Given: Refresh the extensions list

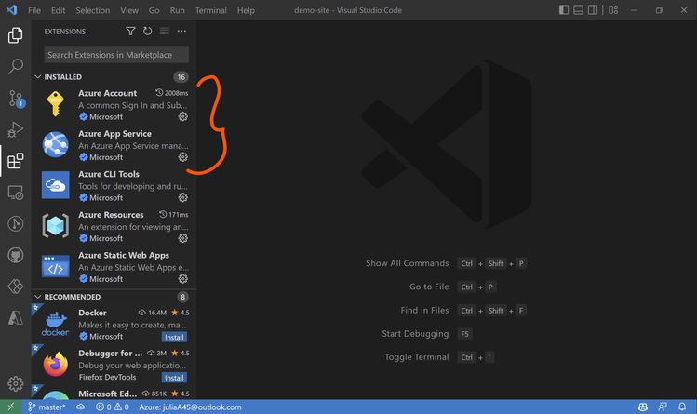Looking at the screenshot, I should coord(148,31).
